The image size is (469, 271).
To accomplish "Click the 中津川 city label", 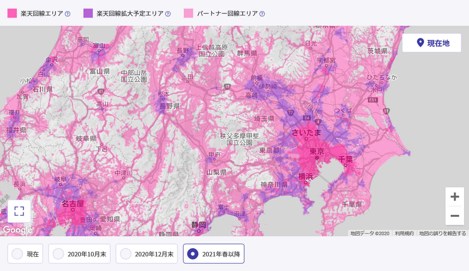I will tap(124, 173).
